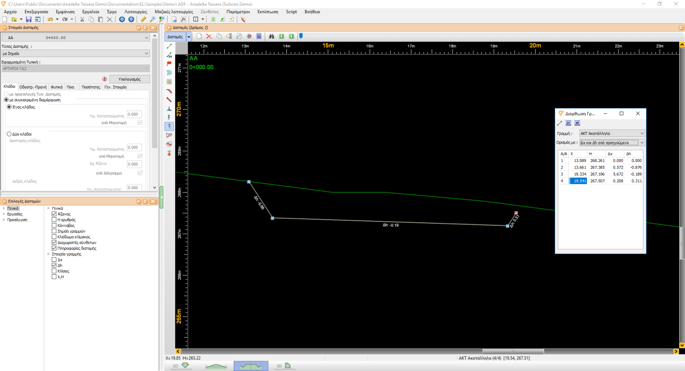
Task: Select the measure ruler icon in the top toolbar
Action: 143,19
